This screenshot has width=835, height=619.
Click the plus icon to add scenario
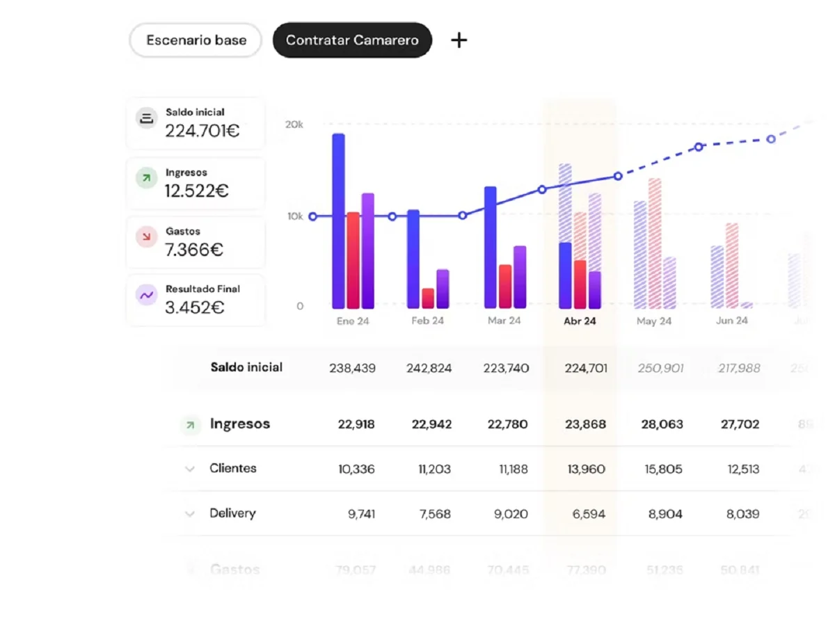pos(459,40)
